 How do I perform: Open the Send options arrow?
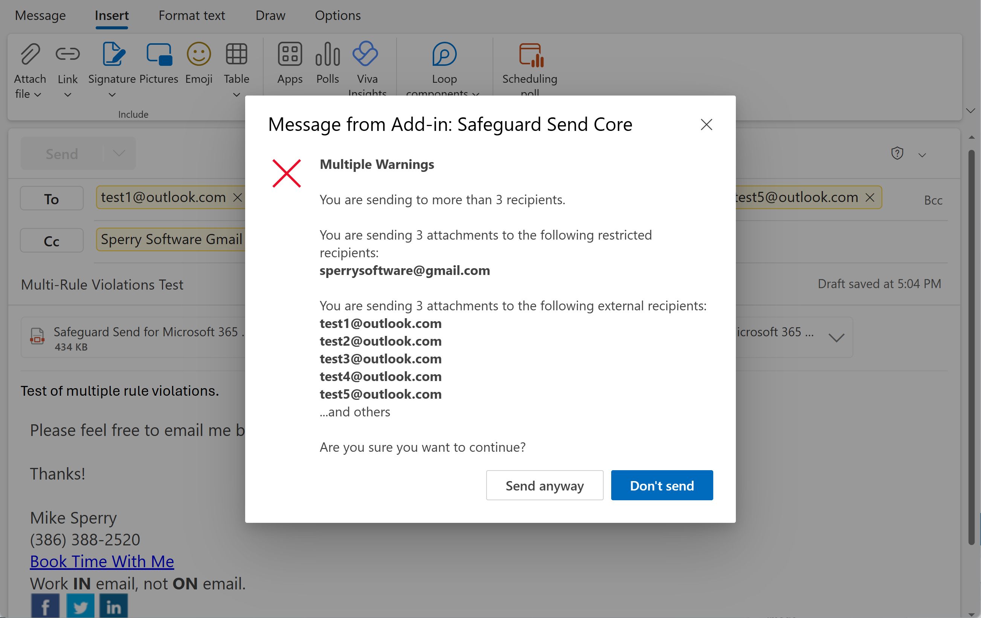click(x=119, y=153)
